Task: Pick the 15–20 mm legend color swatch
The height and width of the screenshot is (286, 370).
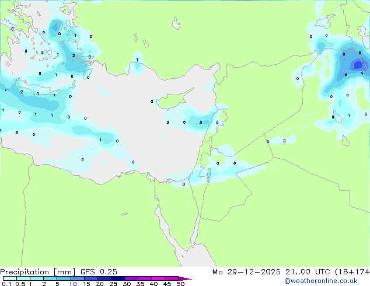Action: [x=90, y=278]
